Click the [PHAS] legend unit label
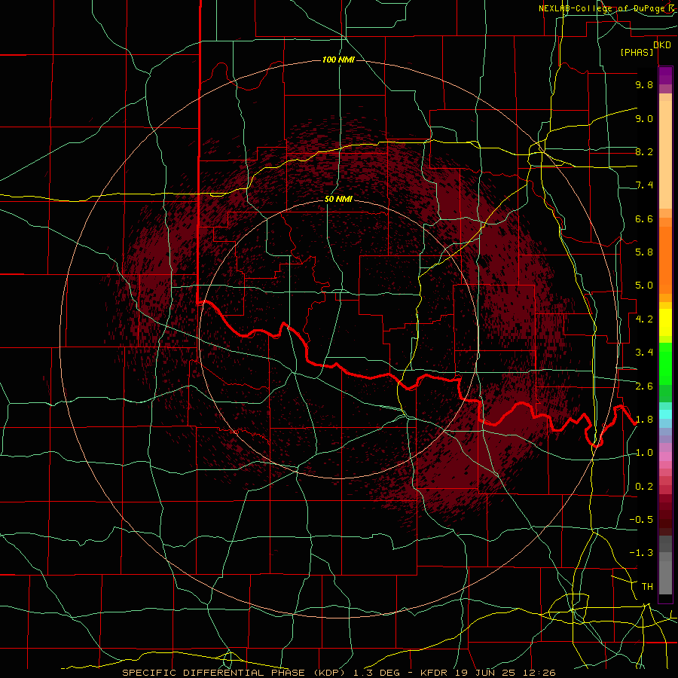 [637, 52]
